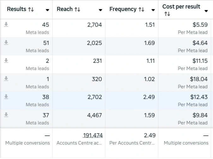Open the Frequency column dropdown arrow
This screenshot has height=159, width=213.
(153, 10)
